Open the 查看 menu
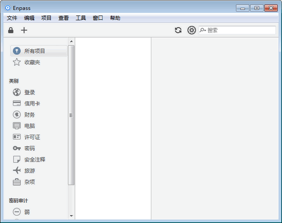Screen dimensions: 282x223 pyautogui.click(x=63, y=18)
